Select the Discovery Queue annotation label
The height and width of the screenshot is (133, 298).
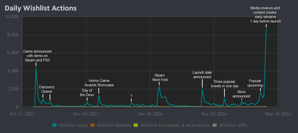pyautogui.click(x=47, y=89)
